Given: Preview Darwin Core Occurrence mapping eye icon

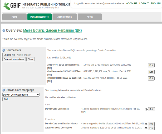Looking at the screenshot, I should click(x=146, y=110).
